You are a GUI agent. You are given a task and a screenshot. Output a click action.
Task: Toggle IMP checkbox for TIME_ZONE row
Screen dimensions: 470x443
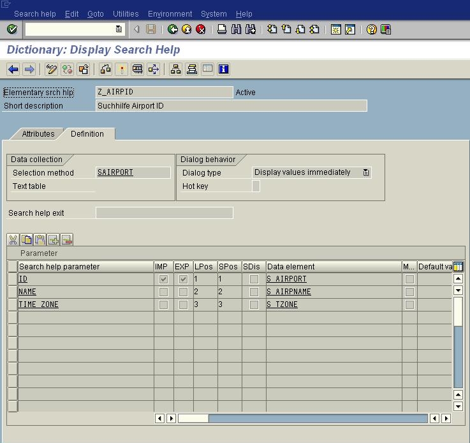tap(163, 304)
